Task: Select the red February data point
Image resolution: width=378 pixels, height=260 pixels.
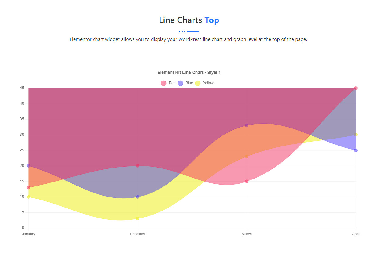Action: (x=138, y=166)
